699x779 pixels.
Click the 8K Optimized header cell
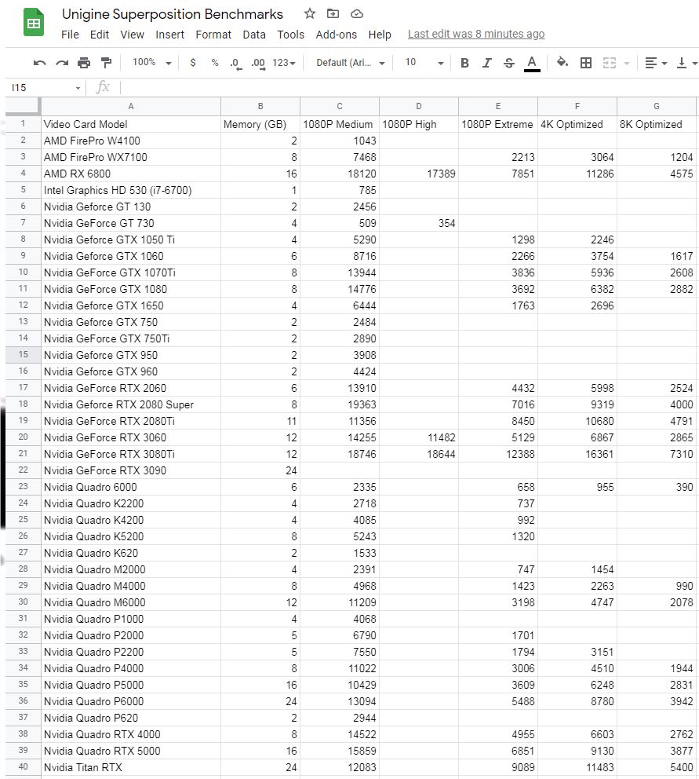click(657, 124)
